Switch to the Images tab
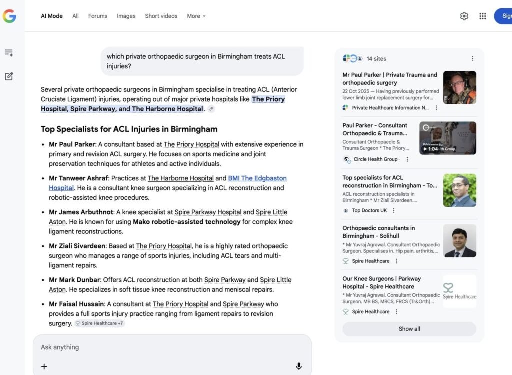Viewport: 512px width, 375px height. [x=126, y=16]
